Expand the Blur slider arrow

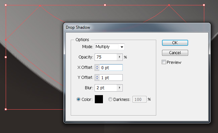pos(120,88)
